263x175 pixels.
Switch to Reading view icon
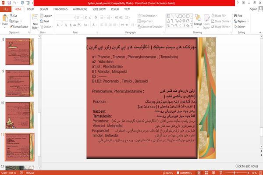[x=213, y=173]
